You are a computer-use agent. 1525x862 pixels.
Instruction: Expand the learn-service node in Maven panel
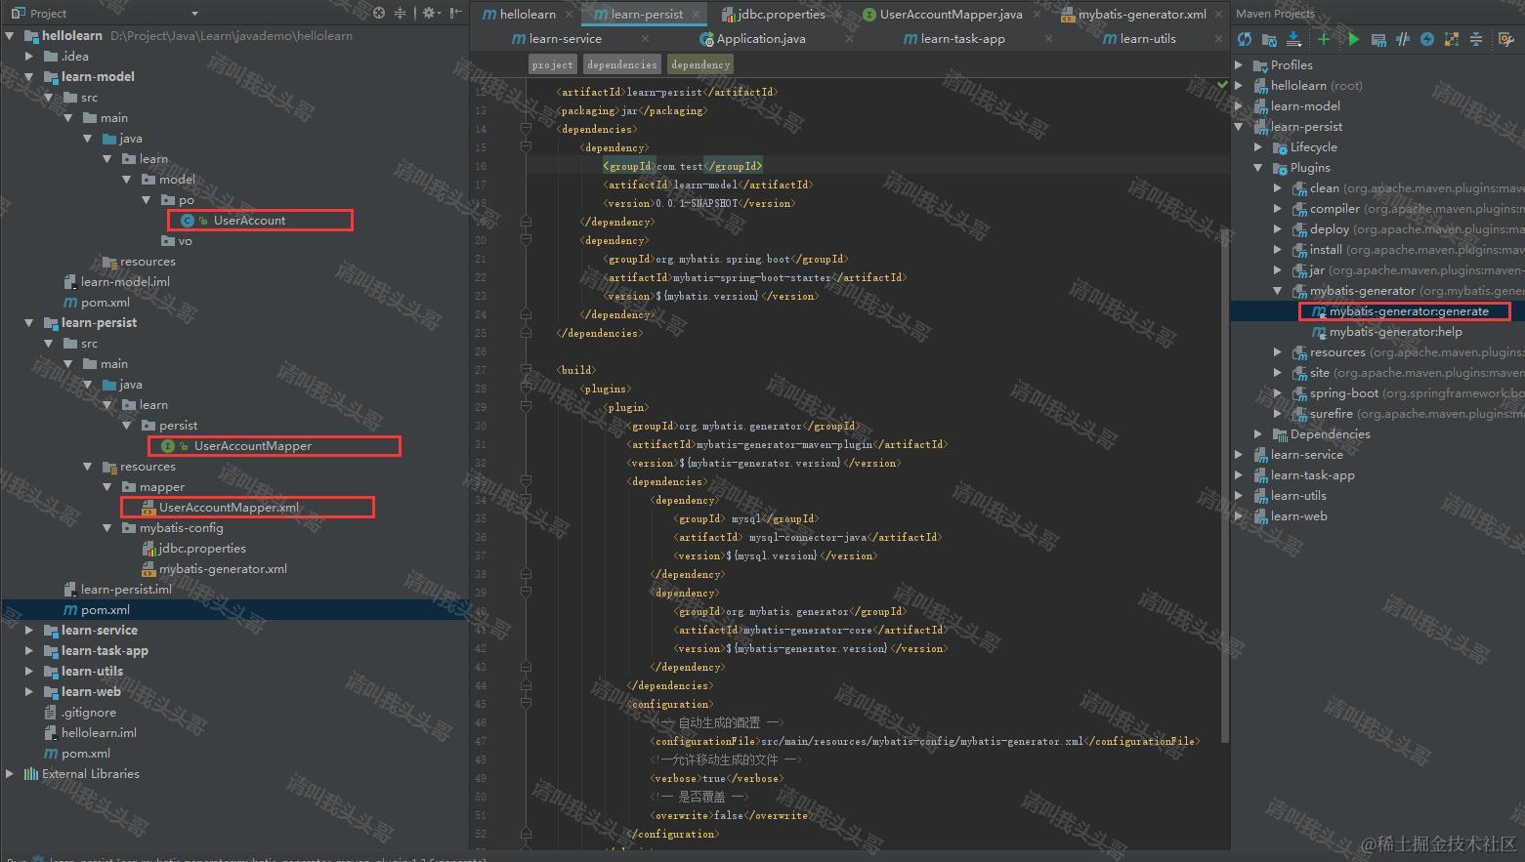pyautogui.click(x=1241, y=454)
